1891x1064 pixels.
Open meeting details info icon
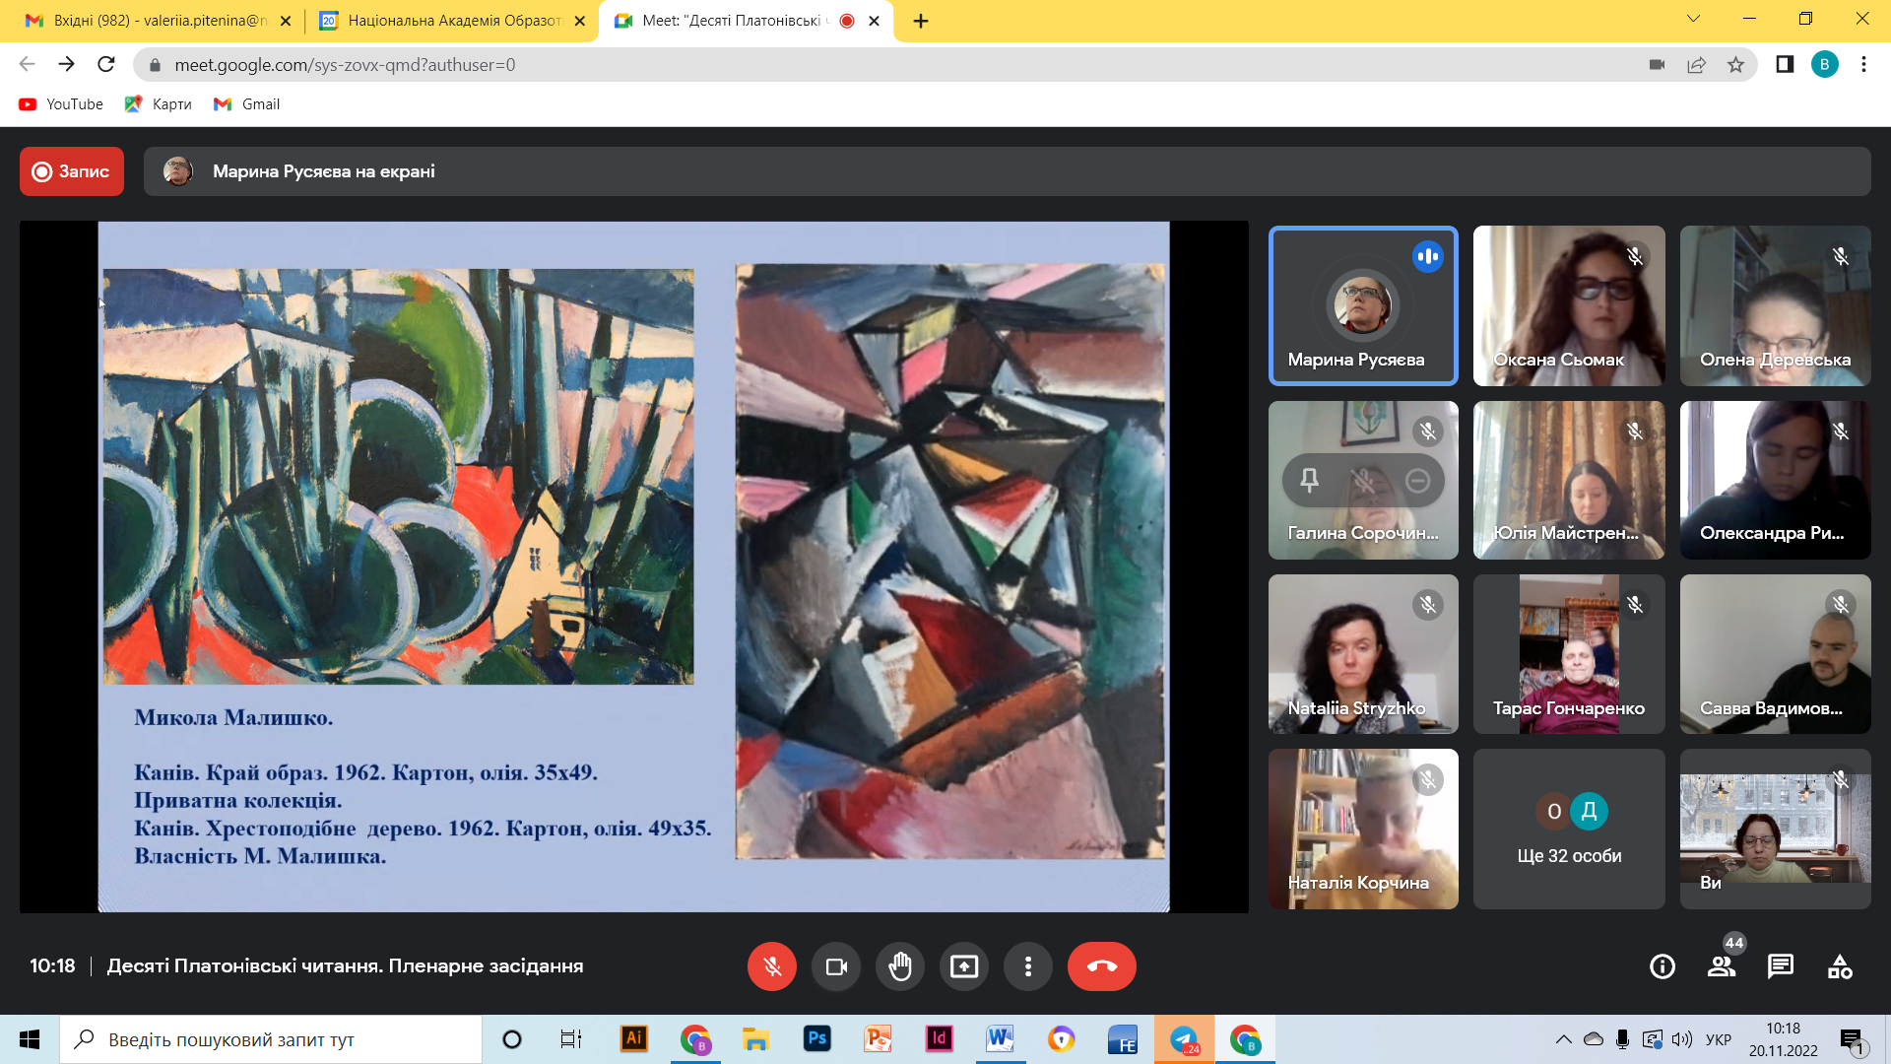(x=1663, y=966)
